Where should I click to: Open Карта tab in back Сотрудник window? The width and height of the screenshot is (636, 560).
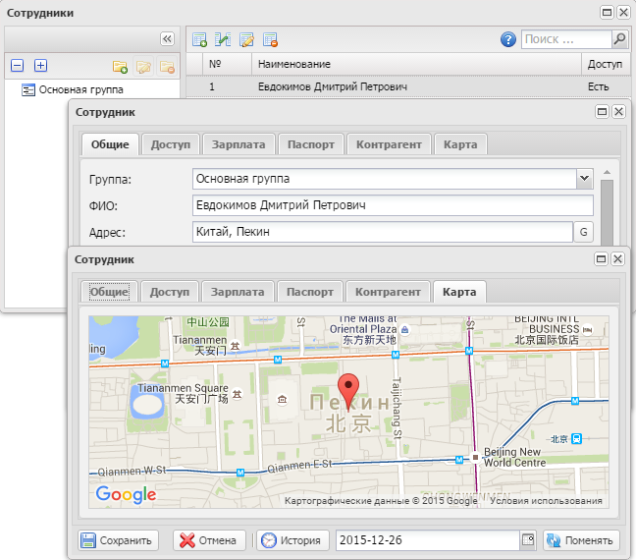(x=460, y=144)
